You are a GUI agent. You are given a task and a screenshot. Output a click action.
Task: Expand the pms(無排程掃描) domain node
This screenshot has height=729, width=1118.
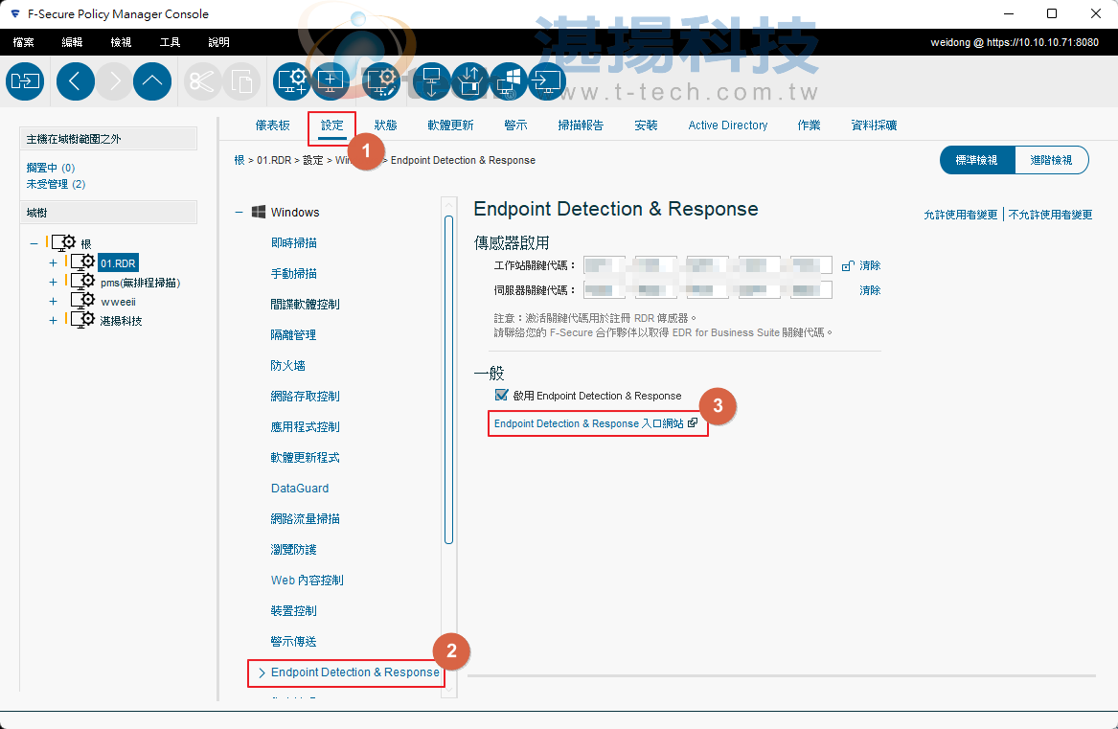tap(53, 283)
